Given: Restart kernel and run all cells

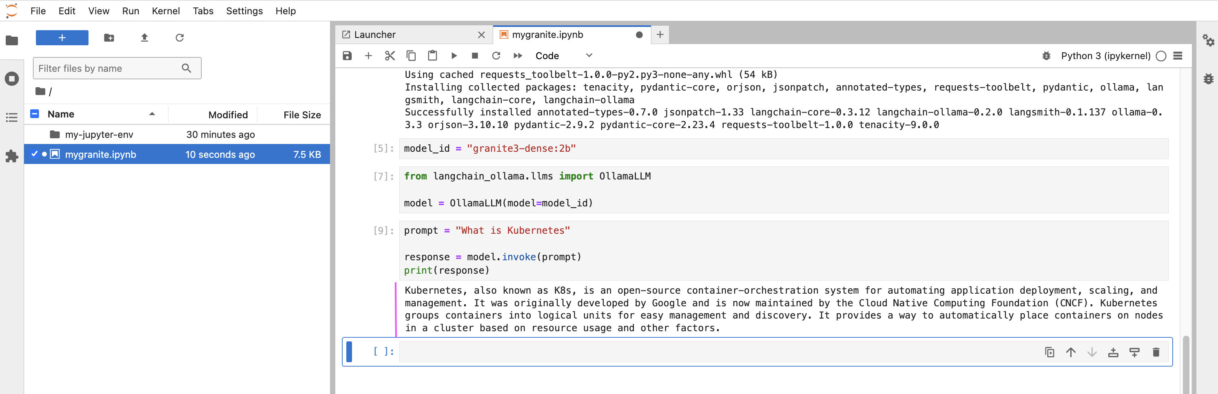Looking at the screenshot, I should (x=518, y=56).
